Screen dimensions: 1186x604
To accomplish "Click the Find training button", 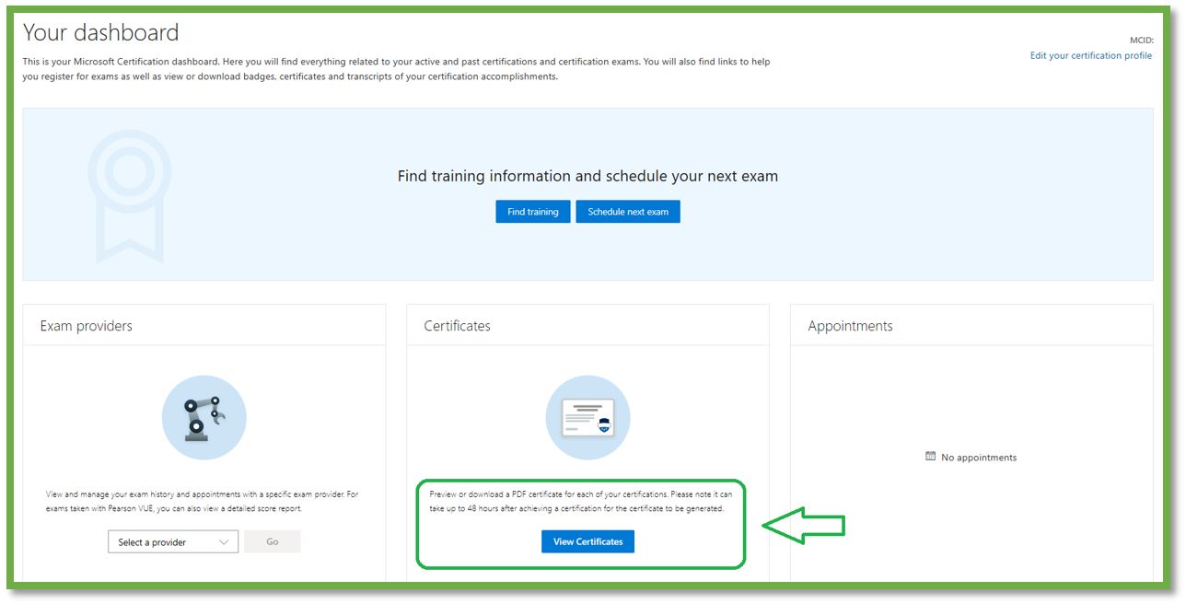I will [533, 212].
